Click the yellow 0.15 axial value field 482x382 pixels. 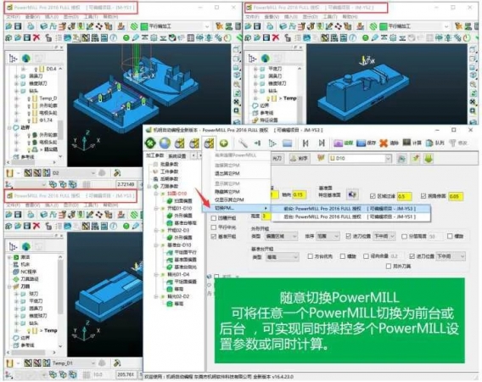(300, 194)
